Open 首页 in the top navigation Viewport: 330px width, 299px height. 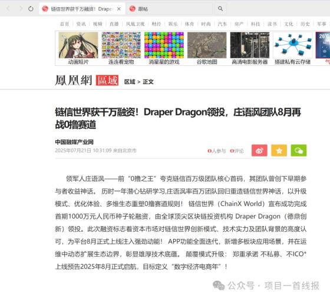(x=64, y=24)
